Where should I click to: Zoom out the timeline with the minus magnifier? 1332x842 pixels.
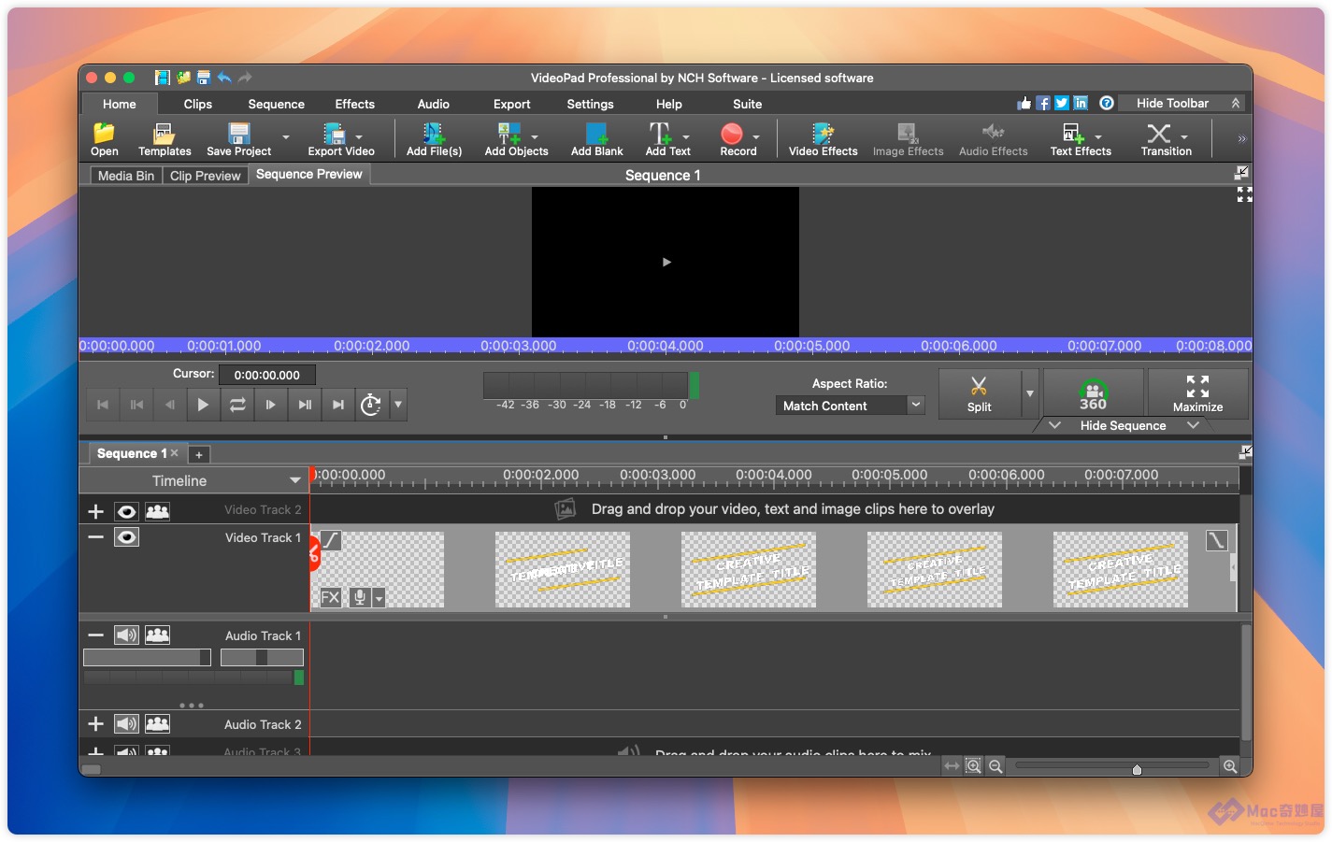pos(995,765)
